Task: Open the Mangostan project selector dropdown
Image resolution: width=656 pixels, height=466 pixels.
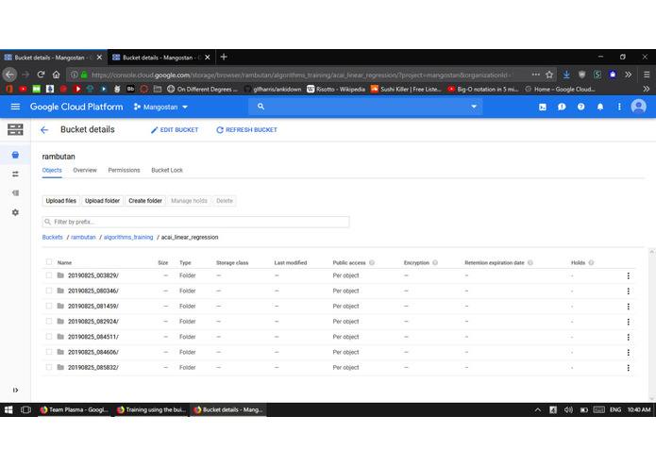Action: 160,107
